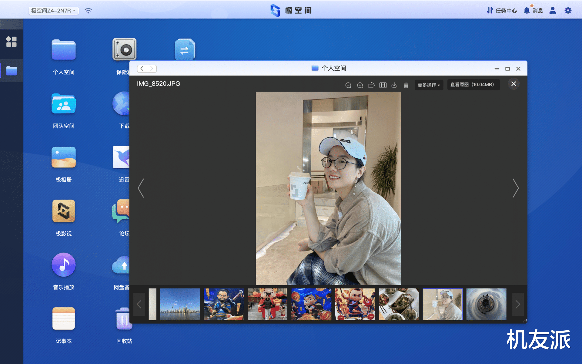View original image at full 10.04MB size
Image resolution: width=582 pixels, height=364 pixels.
473,85
